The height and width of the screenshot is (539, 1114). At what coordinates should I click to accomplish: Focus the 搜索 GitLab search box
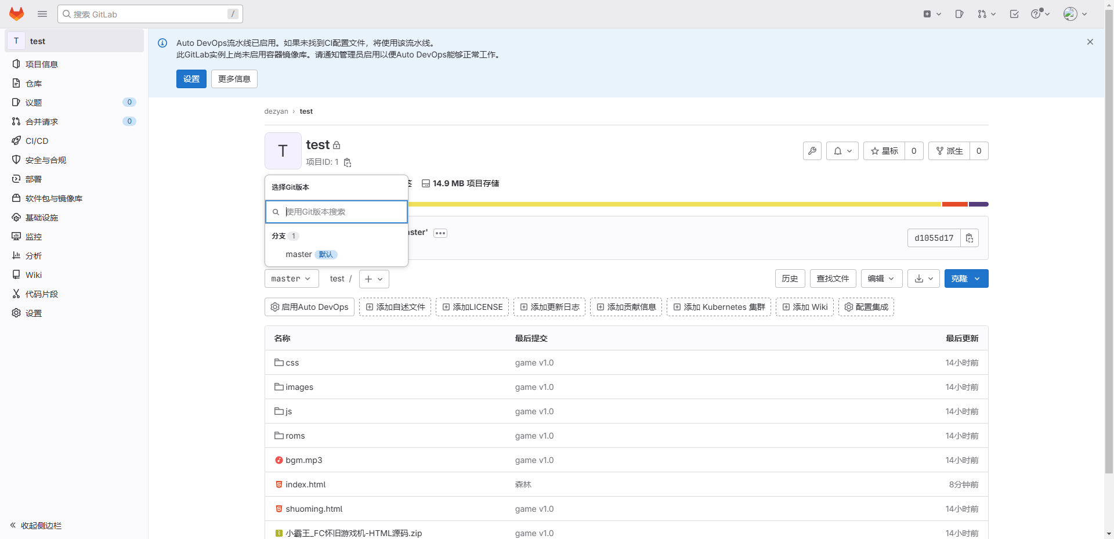coord(150,14)
